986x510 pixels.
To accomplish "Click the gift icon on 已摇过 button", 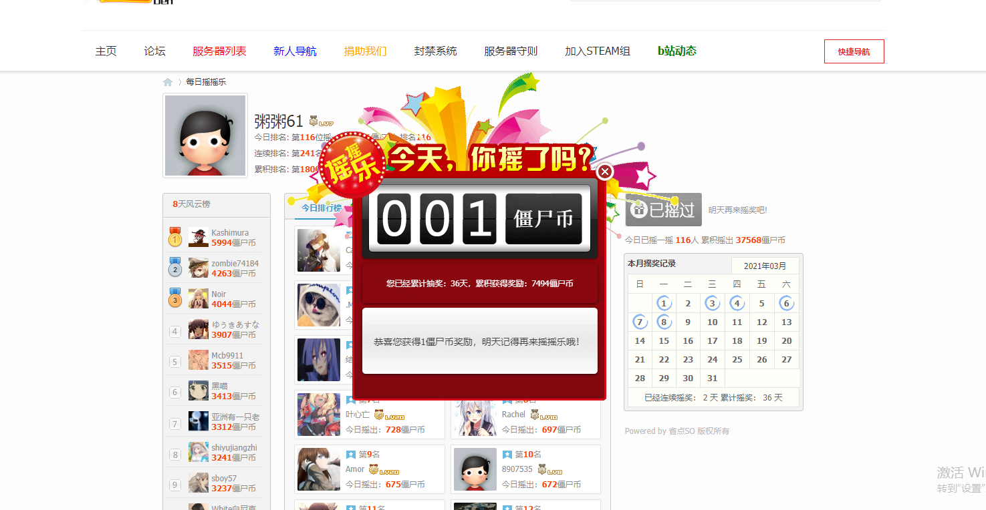I will click(640, 210).
